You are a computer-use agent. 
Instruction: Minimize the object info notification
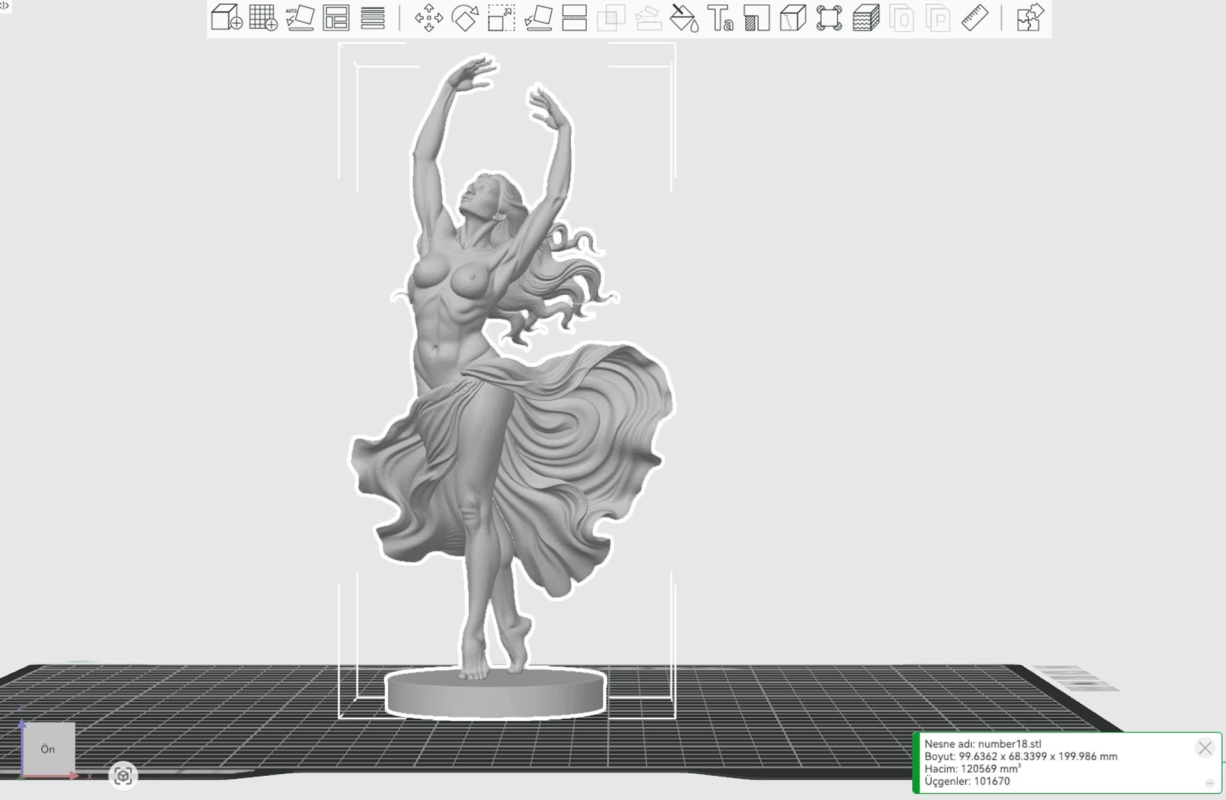pos(1209,783)
